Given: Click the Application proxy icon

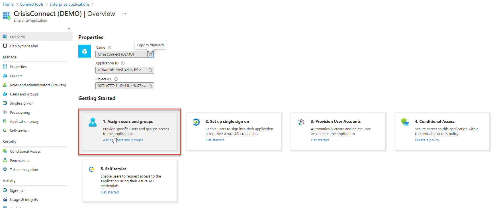Looking at the screenshot, I should (5, 121).
